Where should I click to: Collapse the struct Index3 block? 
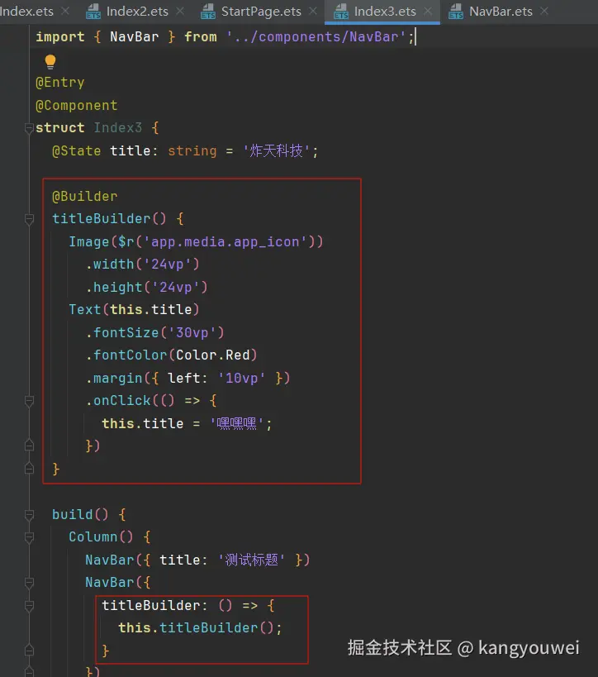pos(29,128)
